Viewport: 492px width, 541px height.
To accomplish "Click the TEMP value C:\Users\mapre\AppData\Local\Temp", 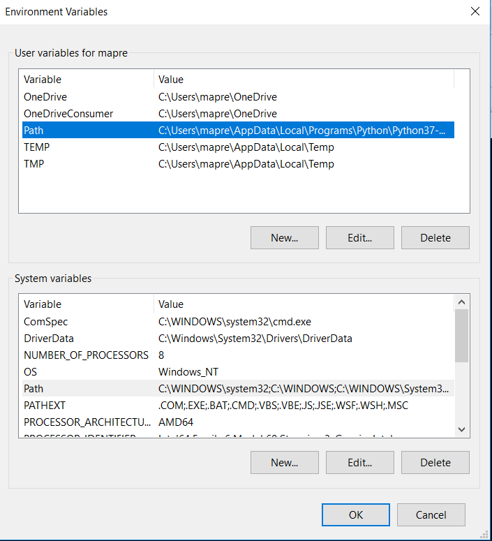I will (x=246, y=147).
